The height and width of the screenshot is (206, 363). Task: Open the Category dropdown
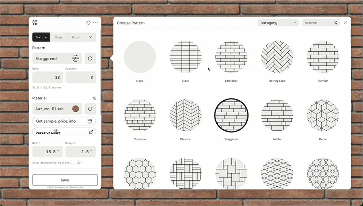click(x=278, y=23)
